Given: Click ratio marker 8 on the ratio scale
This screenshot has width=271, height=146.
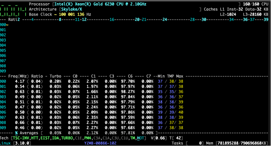Looking at the screenshot, I should [60, 19].
